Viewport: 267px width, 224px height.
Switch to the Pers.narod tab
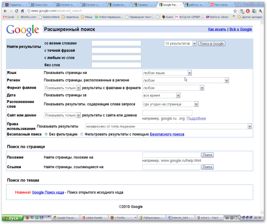[222, 5]
